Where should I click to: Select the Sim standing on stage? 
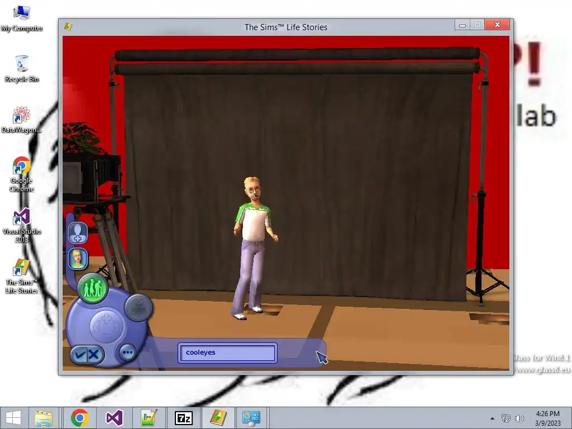click(254, 247)
